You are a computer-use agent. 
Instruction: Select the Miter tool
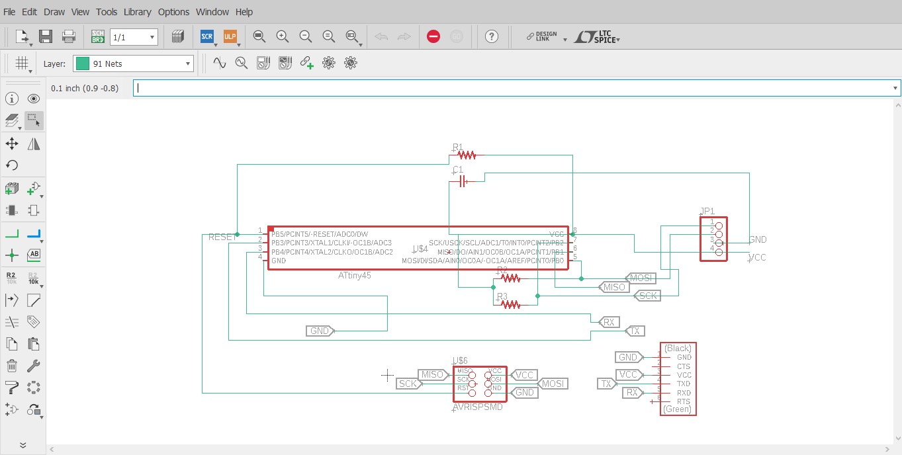click(34, 300)
